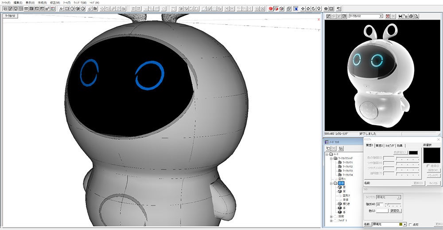Collapse the 本体 folder in node tree

(x=331, y=183)
